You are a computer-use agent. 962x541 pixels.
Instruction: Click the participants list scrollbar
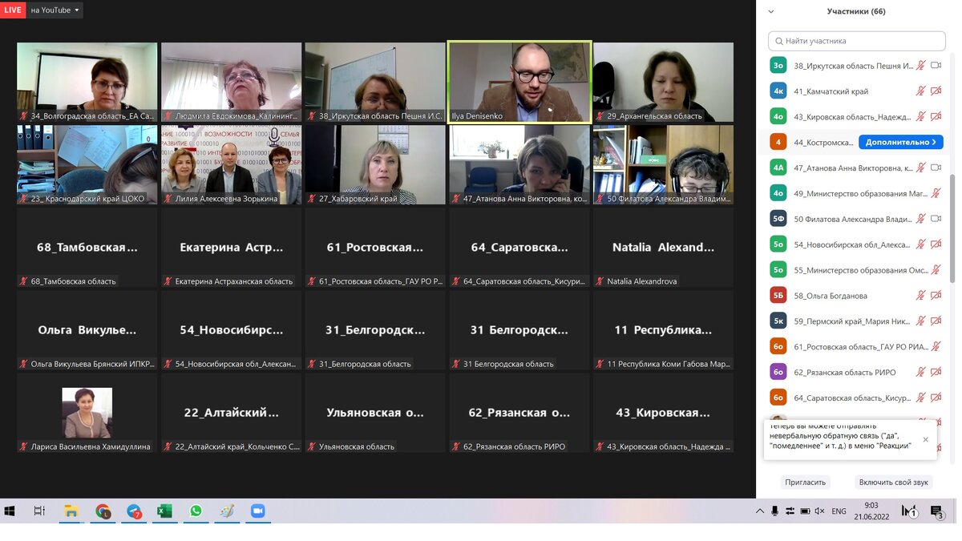[x=952, y=228]
